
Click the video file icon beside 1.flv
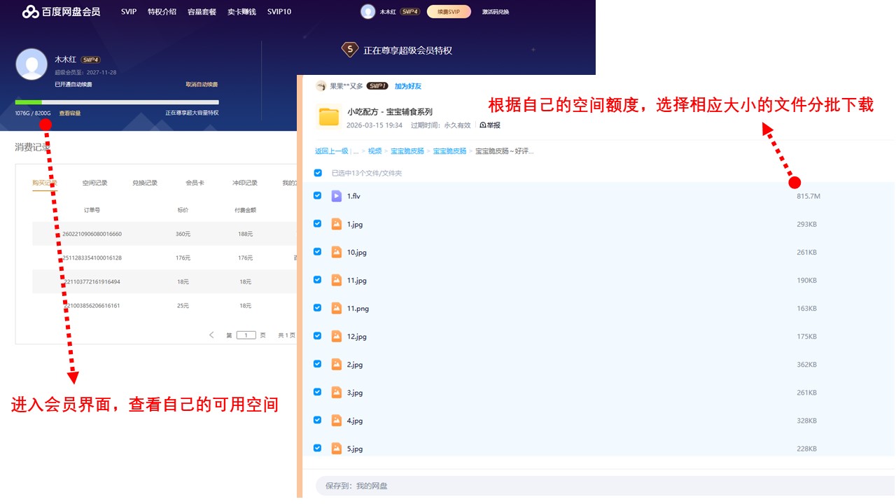(x=337, y=196)
